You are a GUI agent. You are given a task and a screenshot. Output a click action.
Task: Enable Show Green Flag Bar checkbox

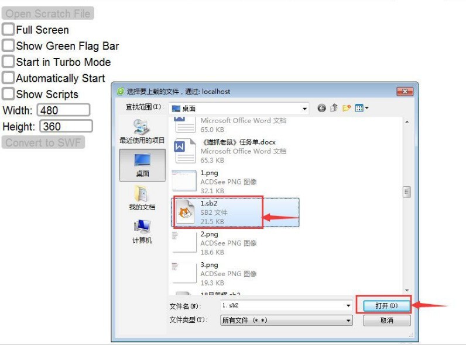8,46
